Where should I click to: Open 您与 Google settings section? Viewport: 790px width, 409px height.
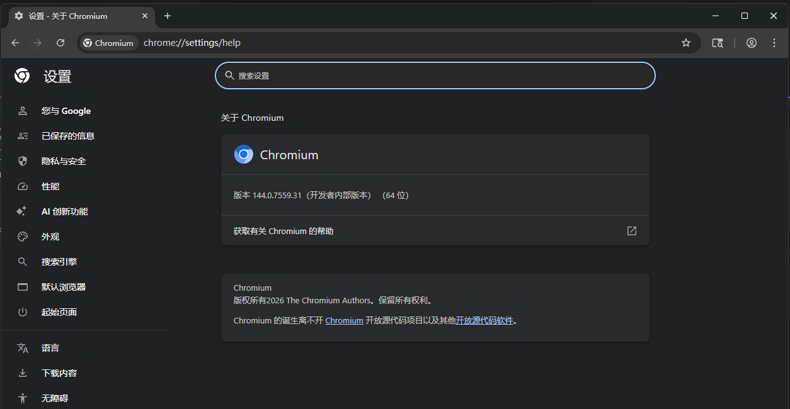84,111
